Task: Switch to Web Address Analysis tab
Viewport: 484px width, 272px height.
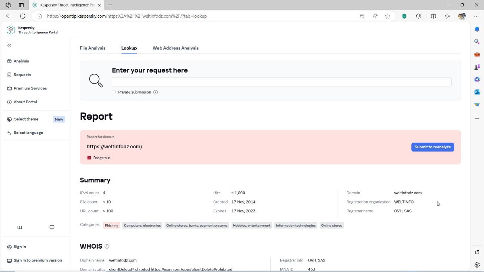Action: 175,48
